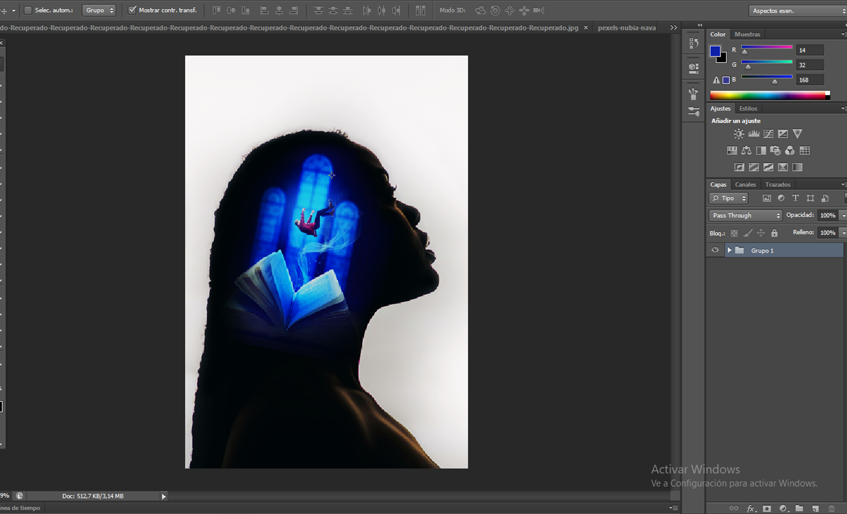Add a Brightness/Contrast adjustment
This screenshot has height=514, width=847.
tap(738, 134)
